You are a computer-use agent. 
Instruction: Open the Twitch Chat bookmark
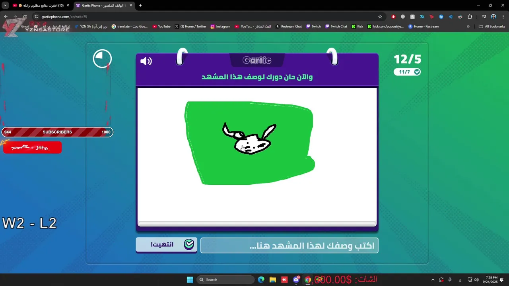click(336, 27)
